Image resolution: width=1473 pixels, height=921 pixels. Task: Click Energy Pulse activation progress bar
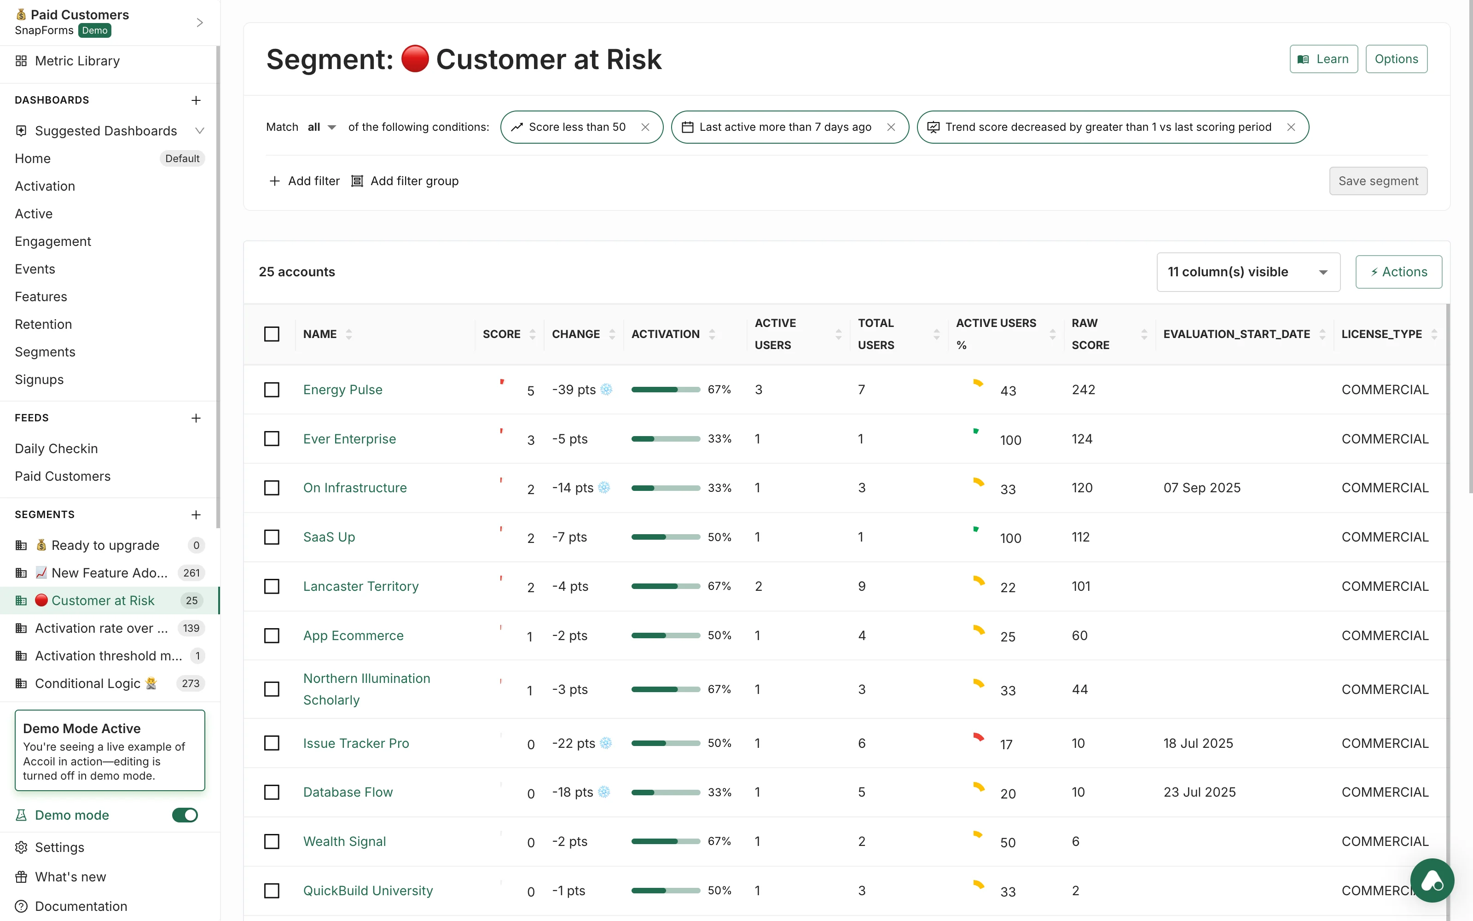[665, 389]
